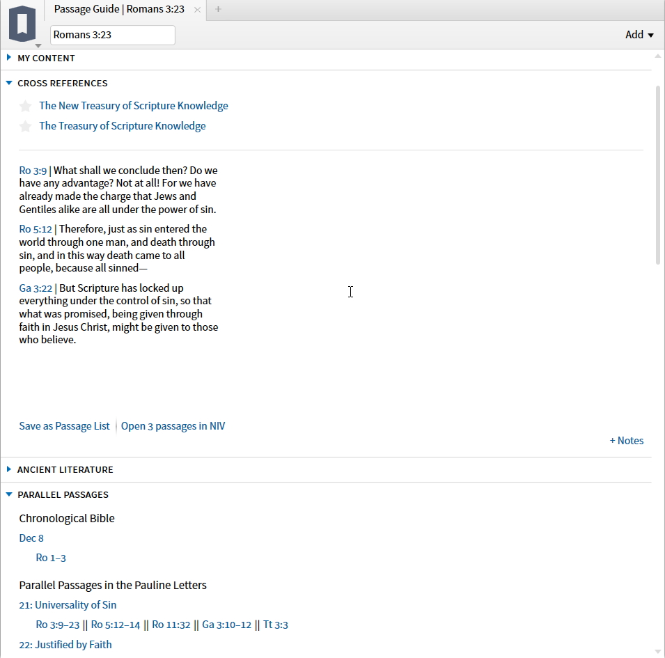
Task: Click Open 3 passages in NIV
Action: click(x=173, y=426)
